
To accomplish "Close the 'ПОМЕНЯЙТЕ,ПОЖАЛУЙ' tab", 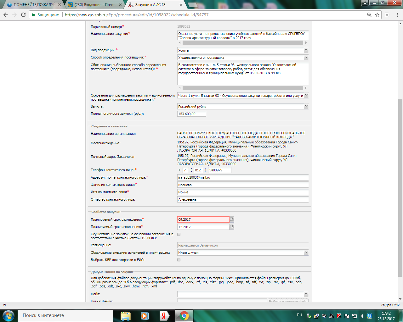I will (59, 5).
